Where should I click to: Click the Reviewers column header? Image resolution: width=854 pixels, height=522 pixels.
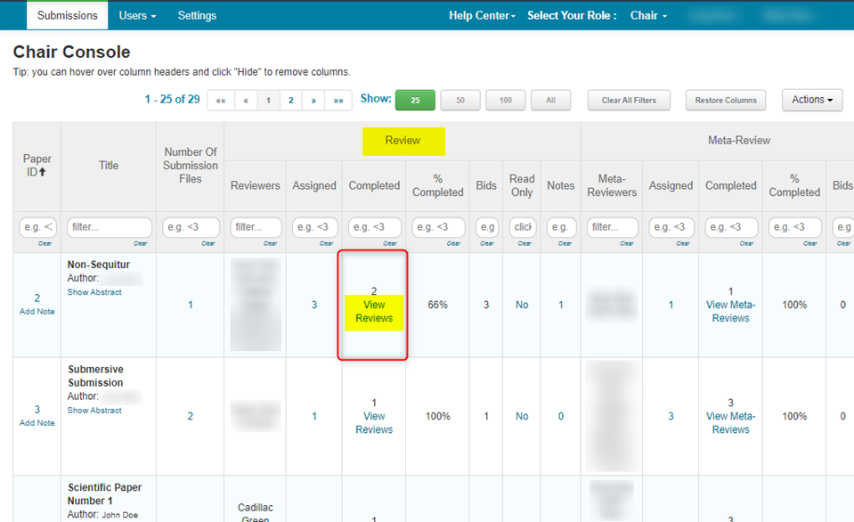tap(255, 185)
